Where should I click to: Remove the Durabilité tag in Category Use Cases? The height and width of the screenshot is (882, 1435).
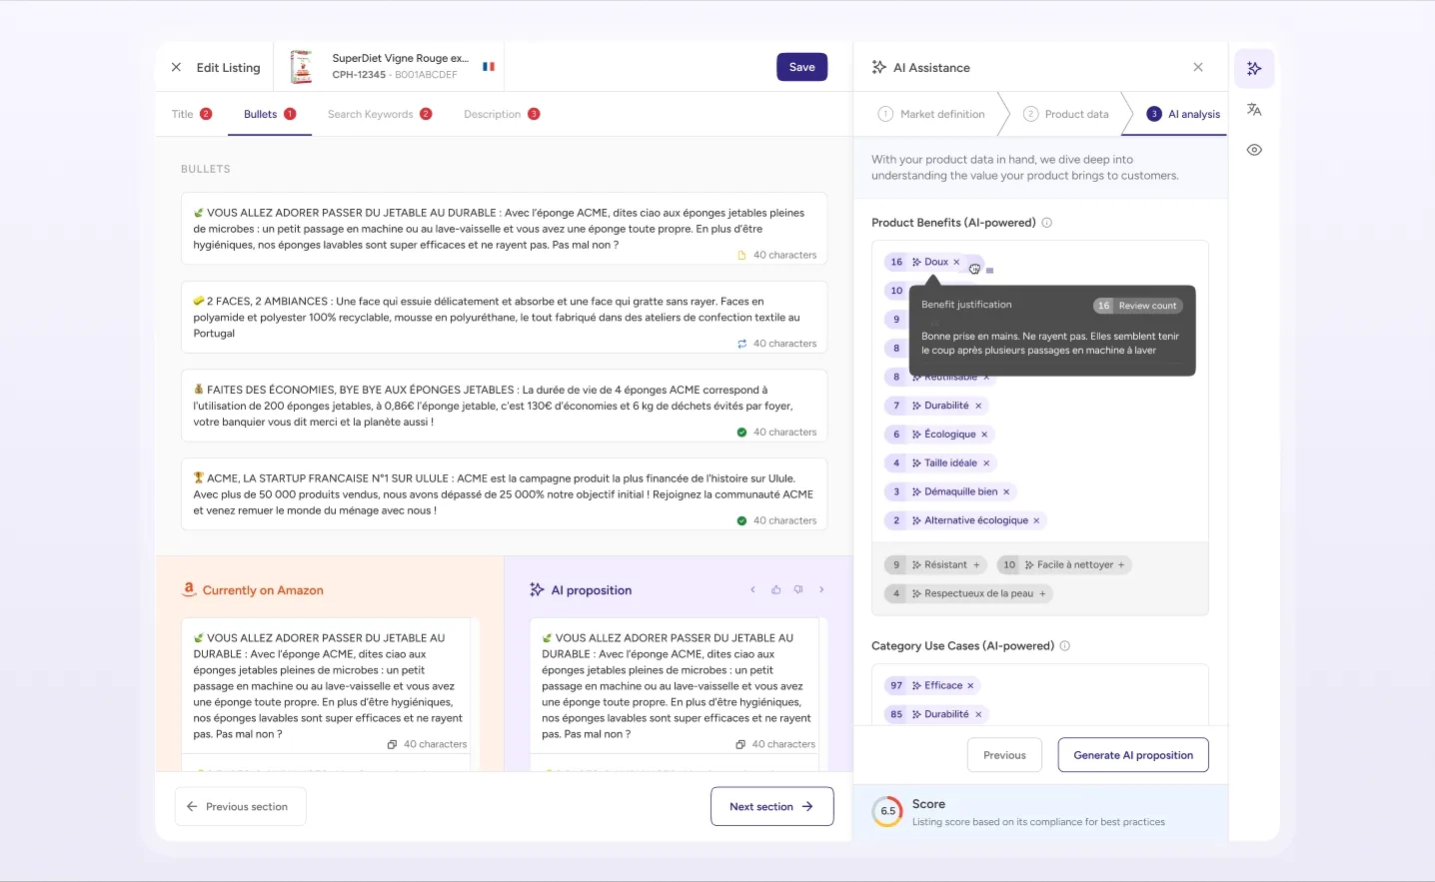(x=978, y=714)
